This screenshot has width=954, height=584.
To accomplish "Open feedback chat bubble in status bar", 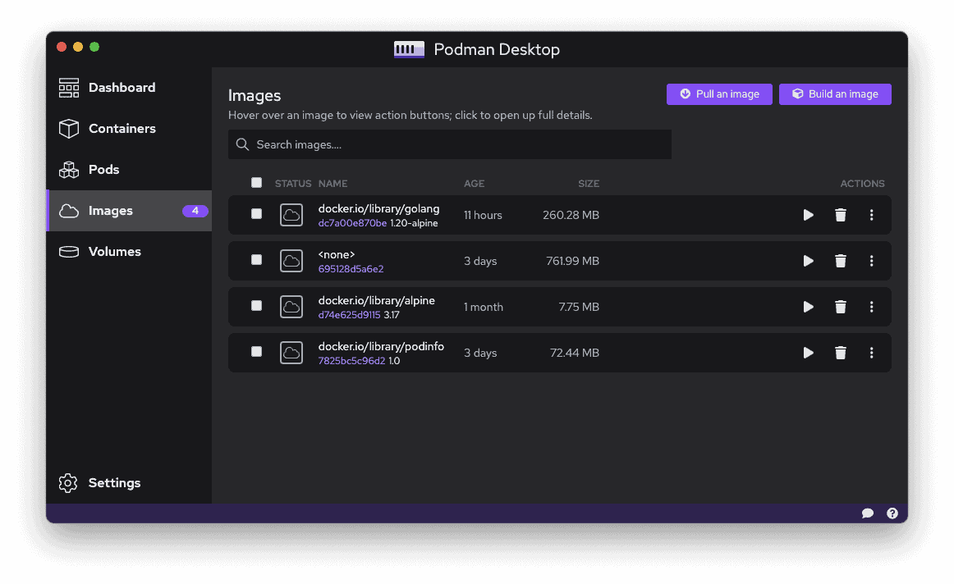I will 868,513.
